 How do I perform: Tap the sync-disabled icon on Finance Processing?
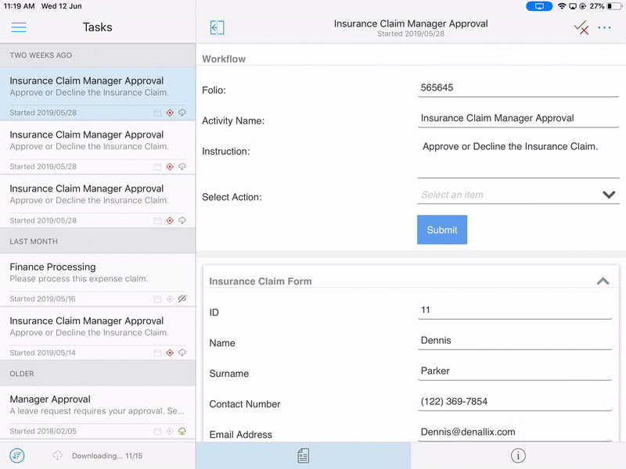(182, 299)
